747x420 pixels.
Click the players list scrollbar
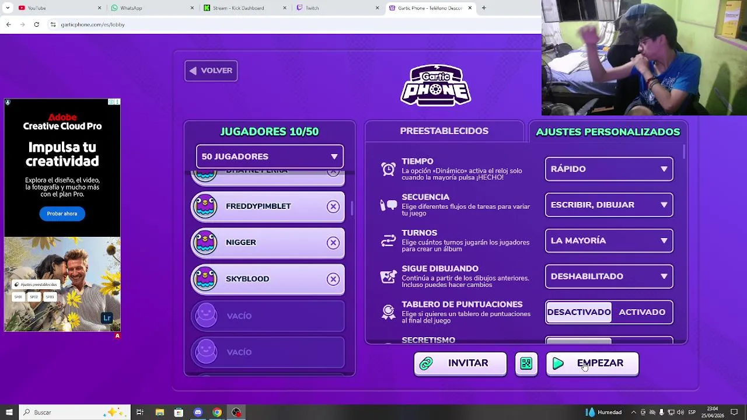351,208
